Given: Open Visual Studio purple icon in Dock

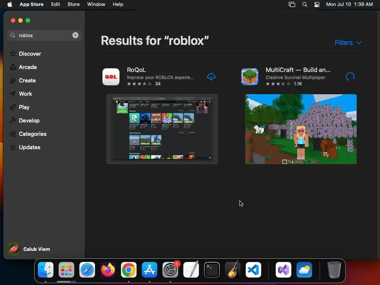Looking at the screenshot, I should 284,270.
